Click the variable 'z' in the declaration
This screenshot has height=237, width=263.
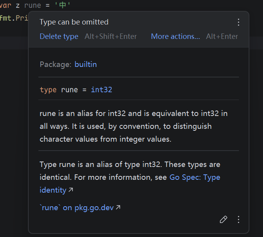[x=18, y=5]
